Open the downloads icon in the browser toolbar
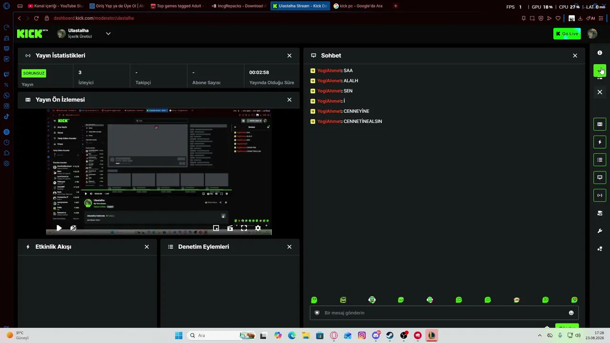 tap(580, 18)
